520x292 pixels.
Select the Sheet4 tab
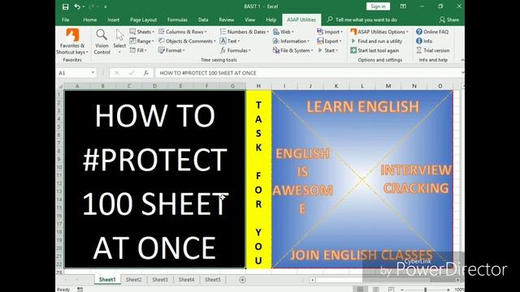click(186, 280)
